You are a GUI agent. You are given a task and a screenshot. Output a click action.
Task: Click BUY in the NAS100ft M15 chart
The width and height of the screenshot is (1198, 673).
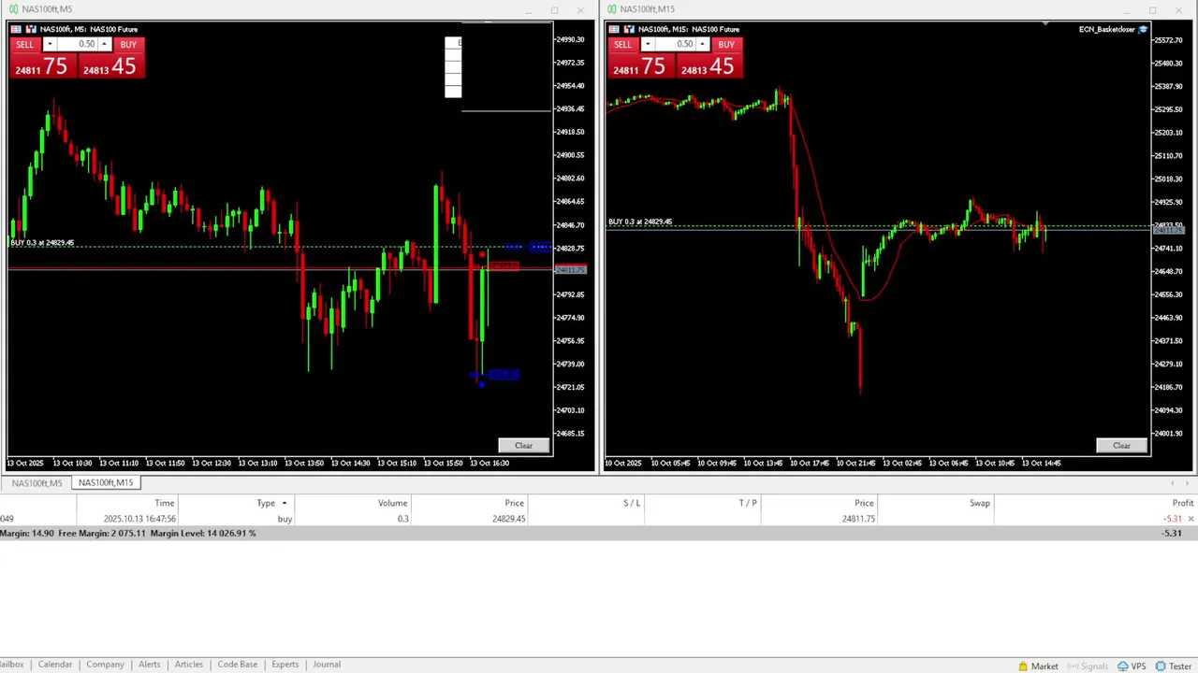click(726, 44)
